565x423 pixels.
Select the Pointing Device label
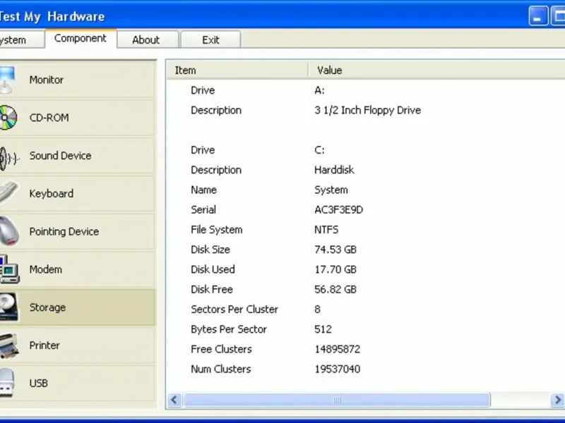pyautogui.click(x=64, y=231)
